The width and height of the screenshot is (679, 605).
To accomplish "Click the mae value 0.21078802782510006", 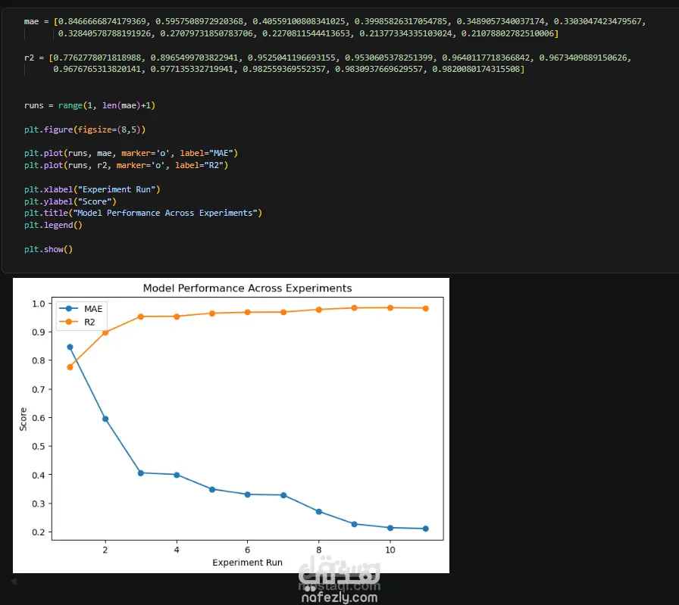I will tap(508, 33).
